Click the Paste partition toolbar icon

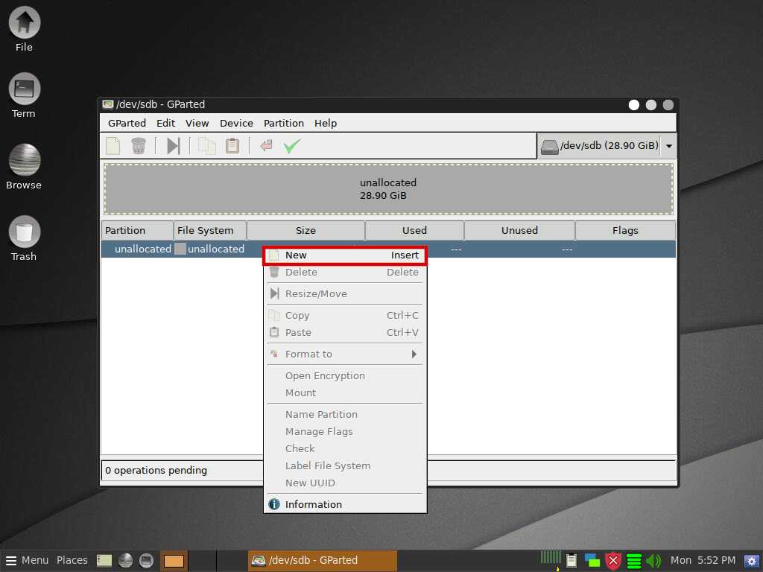(x=232, y=146)
